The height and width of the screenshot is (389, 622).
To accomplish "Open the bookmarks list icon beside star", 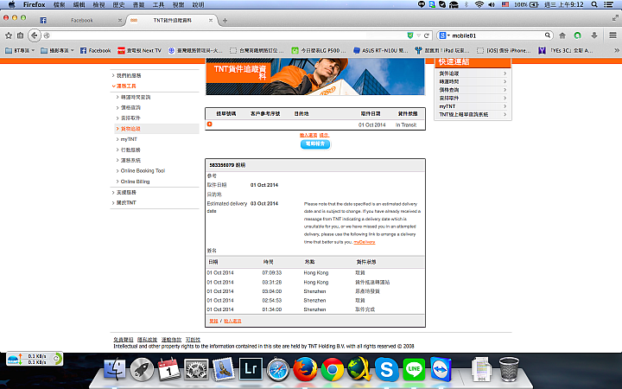I will pos(20,35).
